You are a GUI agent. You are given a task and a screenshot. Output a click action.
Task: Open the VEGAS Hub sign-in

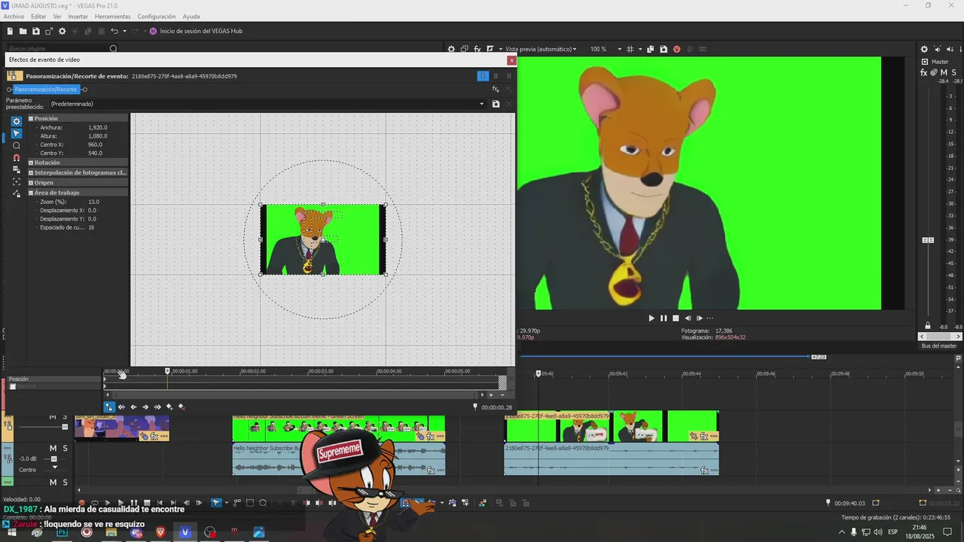tap(196, 31)
